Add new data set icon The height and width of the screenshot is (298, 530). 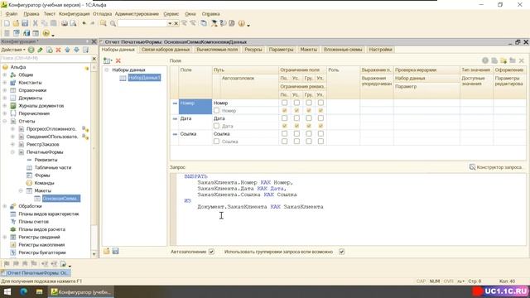[x=108, y=60]
